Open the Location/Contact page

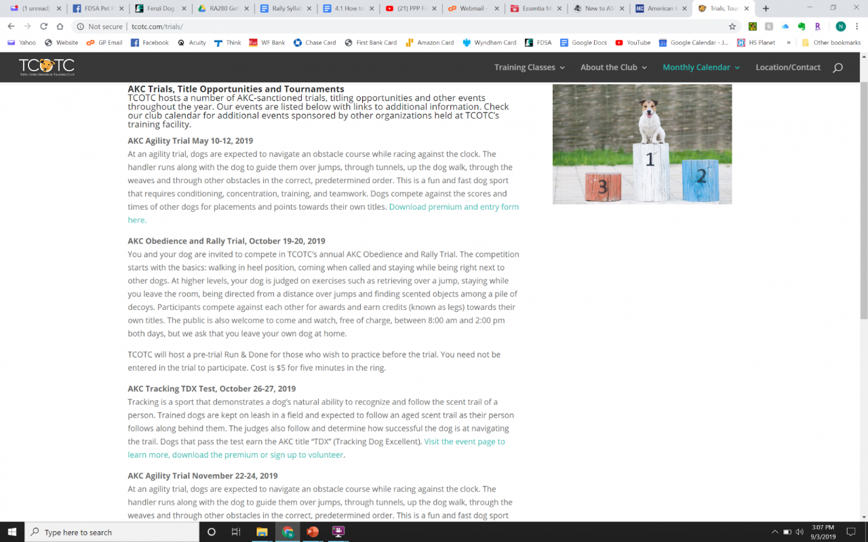click(788, 67)
